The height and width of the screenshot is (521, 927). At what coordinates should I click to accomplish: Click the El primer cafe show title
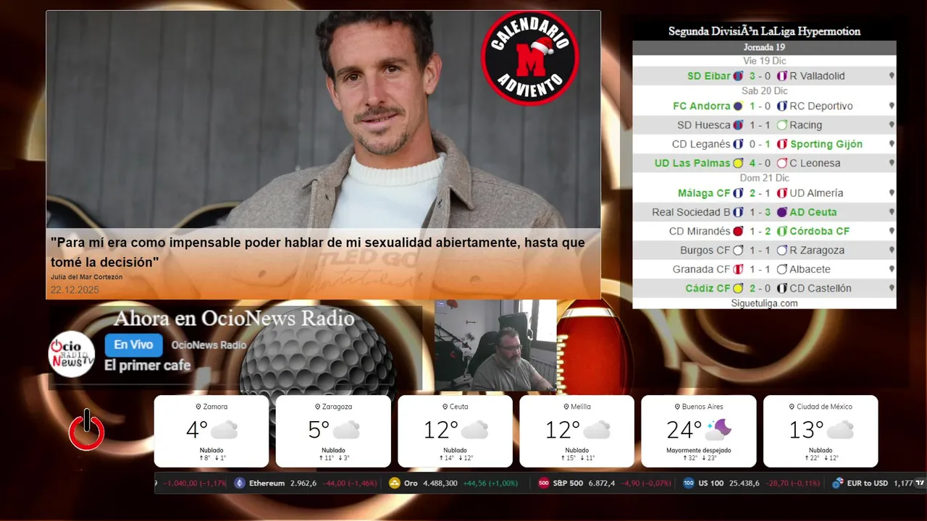tap(148, 365)
